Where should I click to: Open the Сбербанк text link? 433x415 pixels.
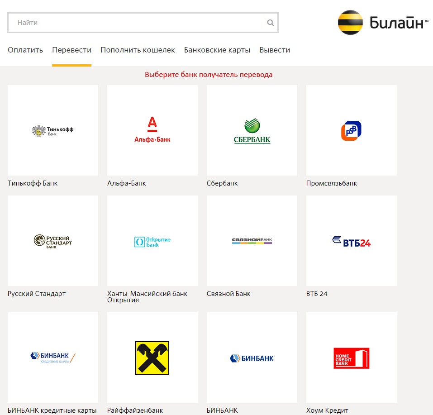click(222, 183)
